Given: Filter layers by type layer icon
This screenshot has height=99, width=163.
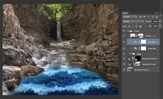Looking at the screenshot, I should click(149, 17).
